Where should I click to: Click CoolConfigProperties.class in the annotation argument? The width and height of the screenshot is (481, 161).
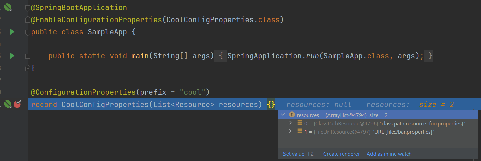(x=223, y=20)
